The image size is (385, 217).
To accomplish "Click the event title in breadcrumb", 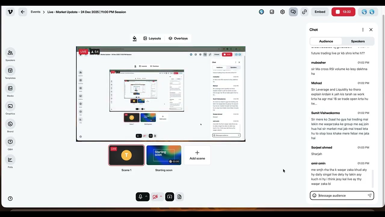I will point(87,12).
